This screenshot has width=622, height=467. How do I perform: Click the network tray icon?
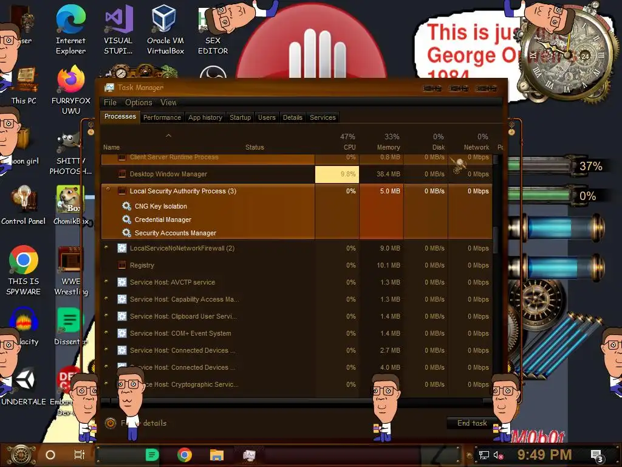[x=484, y=455]
